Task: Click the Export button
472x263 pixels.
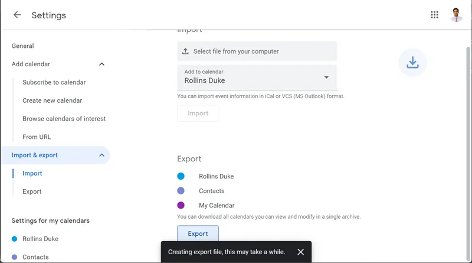Action: coord(198,234)
